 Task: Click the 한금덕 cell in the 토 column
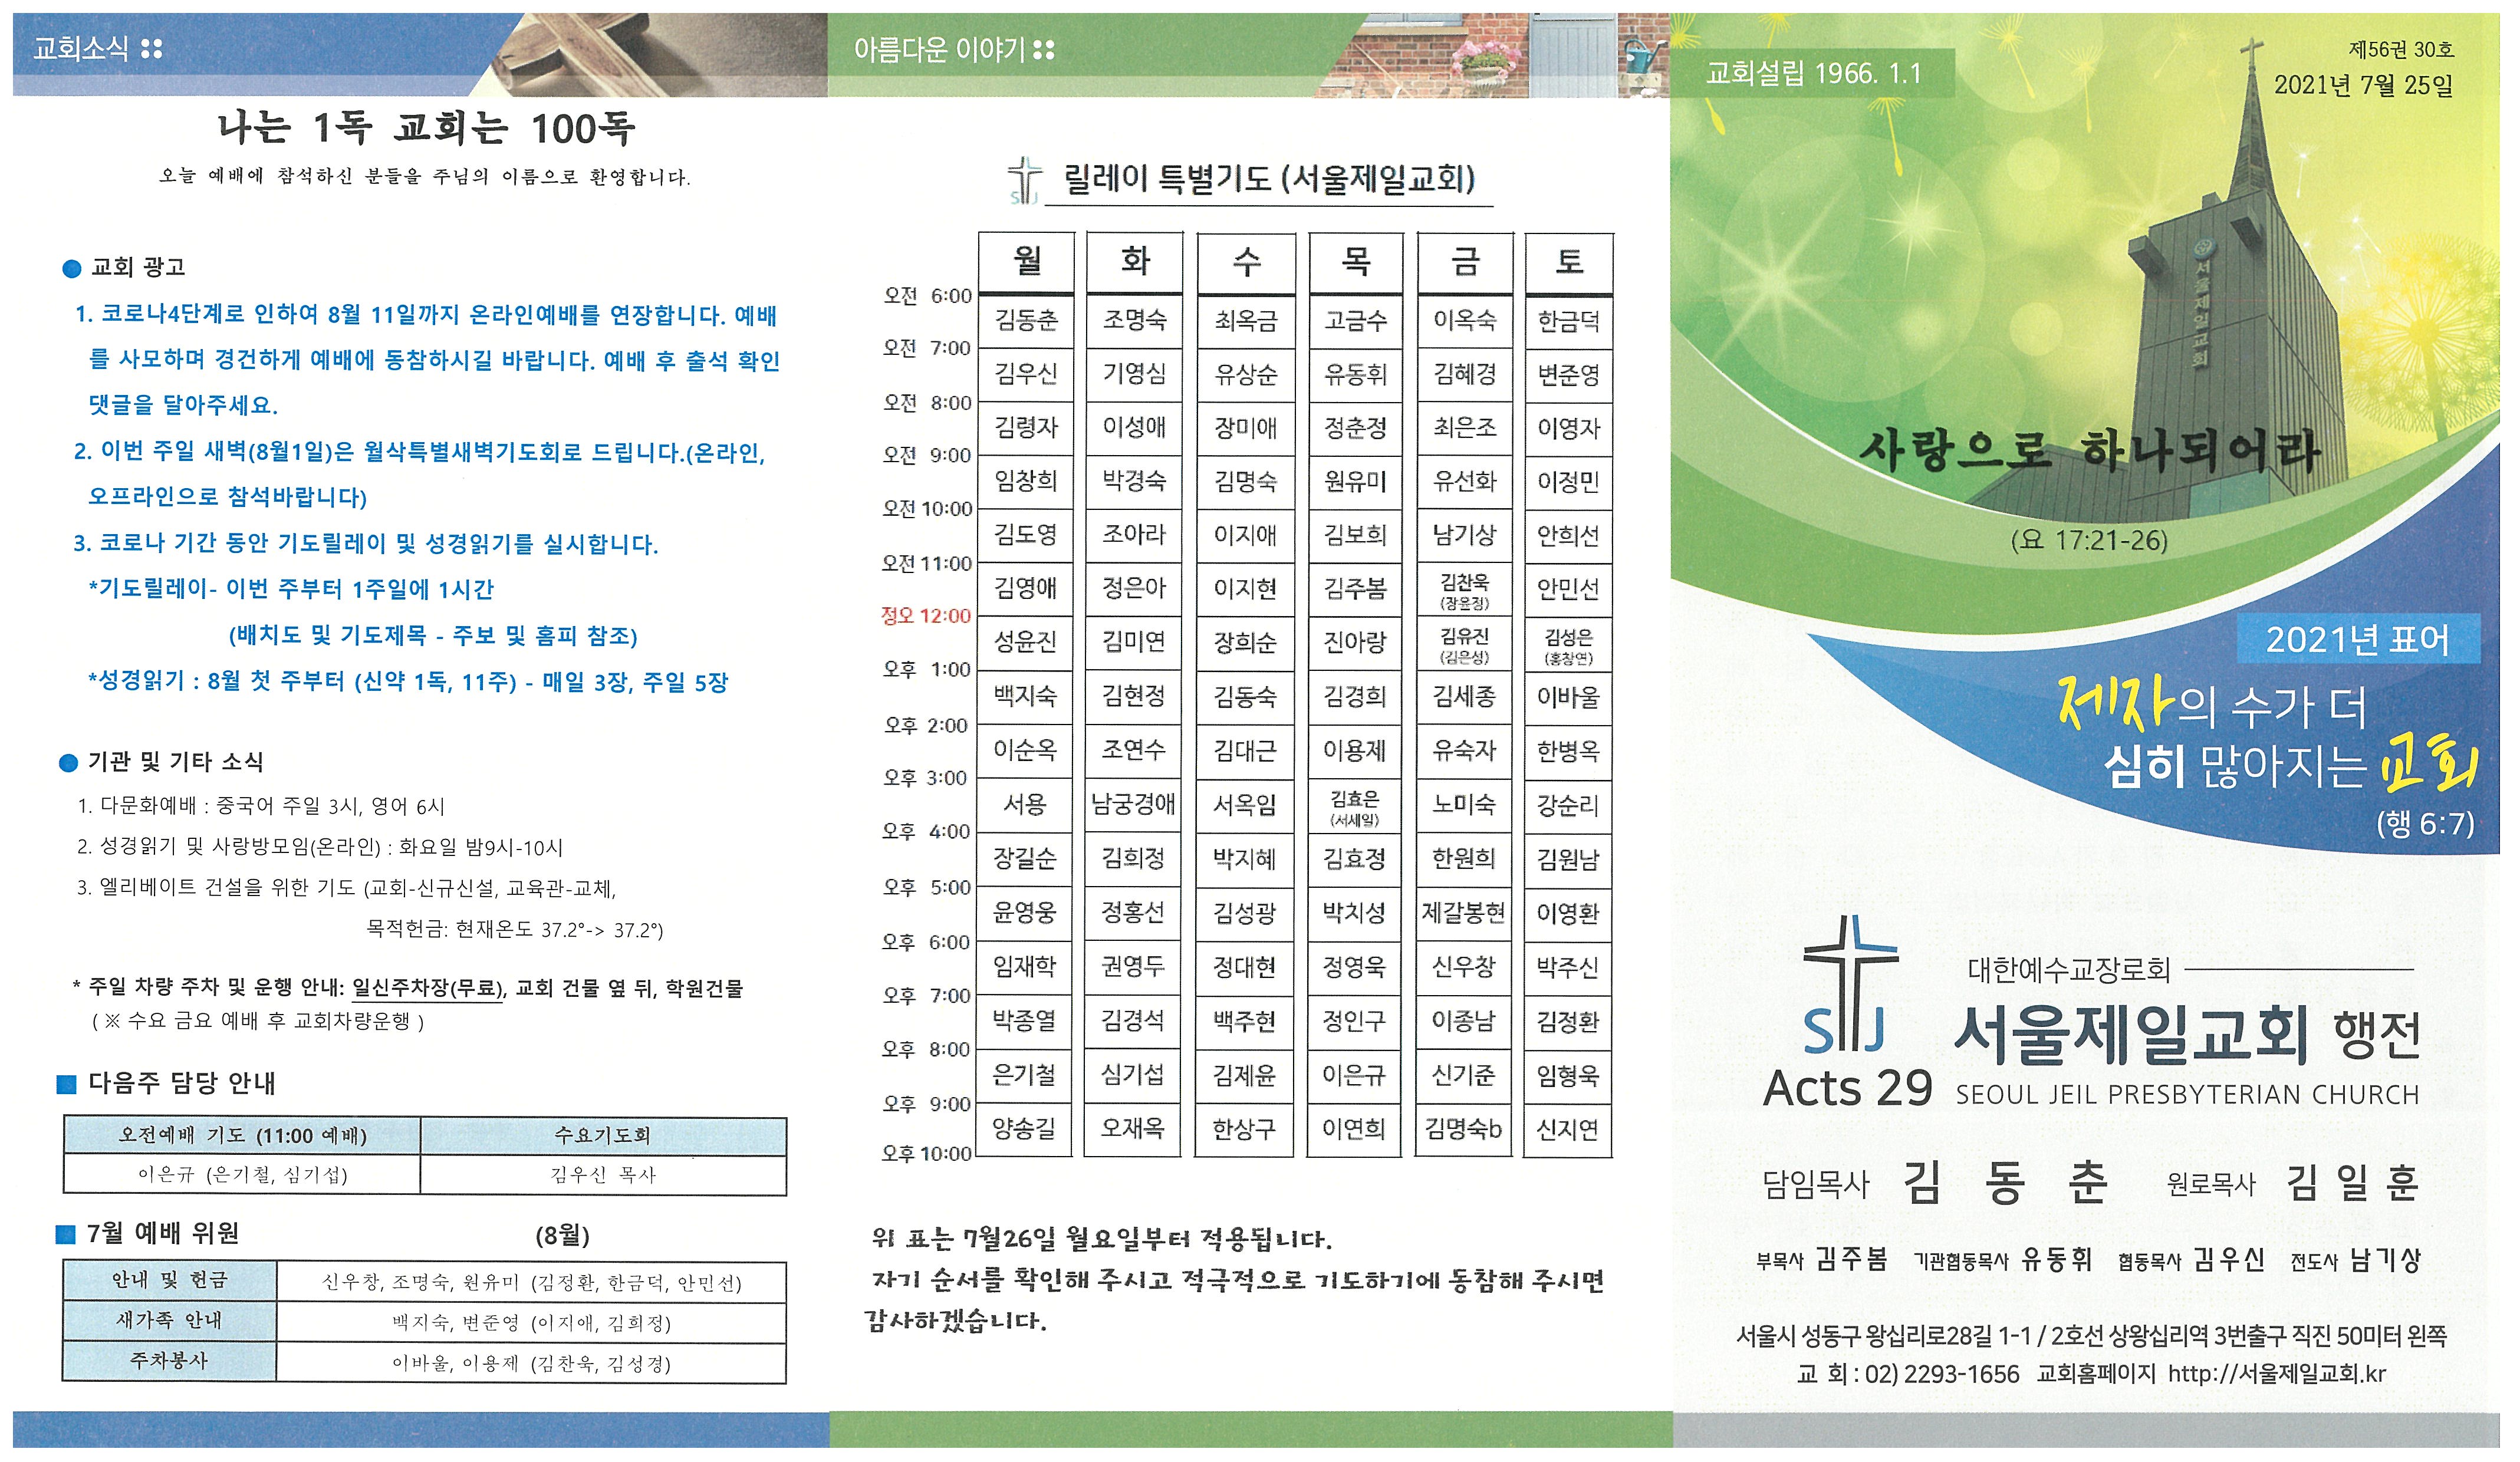(1569, 322)
